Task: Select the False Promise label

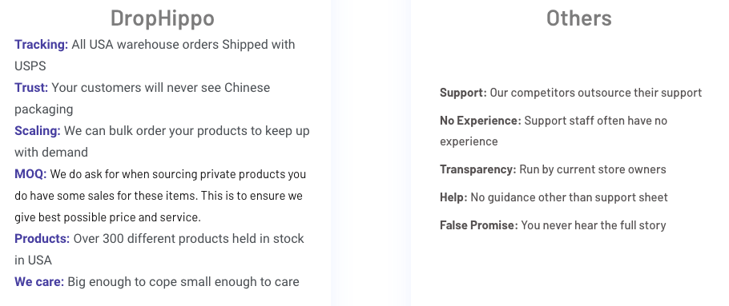Action: pyautogui.click(x=479, y=225)
